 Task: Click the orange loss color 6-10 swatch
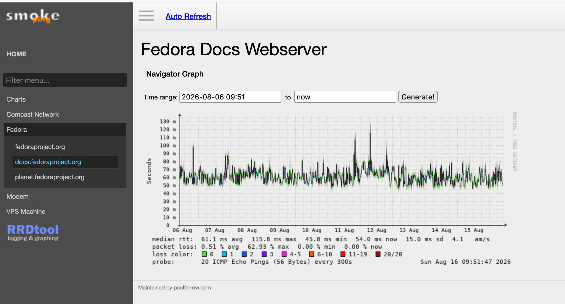(x=312, y=254)
